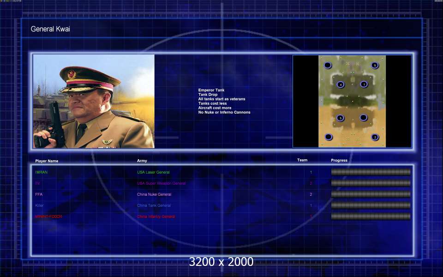443x277 pixels.
Task: Click the China Infantry General progress bar
Action: [371, 217]
